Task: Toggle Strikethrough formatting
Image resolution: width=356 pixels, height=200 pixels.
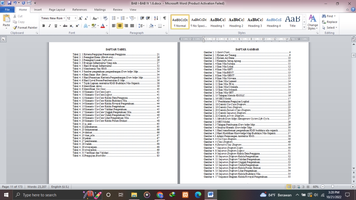Action: click(65, 26)
